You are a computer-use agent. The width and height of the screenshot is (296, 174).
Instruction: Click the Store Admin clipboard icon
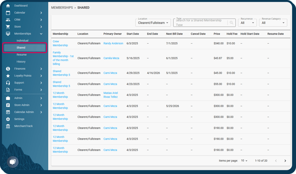coord(8,105)
